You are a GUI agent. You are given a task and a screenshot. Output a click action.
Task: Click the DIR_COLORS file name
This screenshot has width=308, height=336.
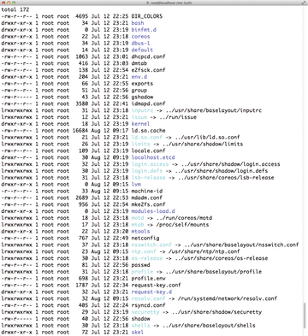point(146,16)
